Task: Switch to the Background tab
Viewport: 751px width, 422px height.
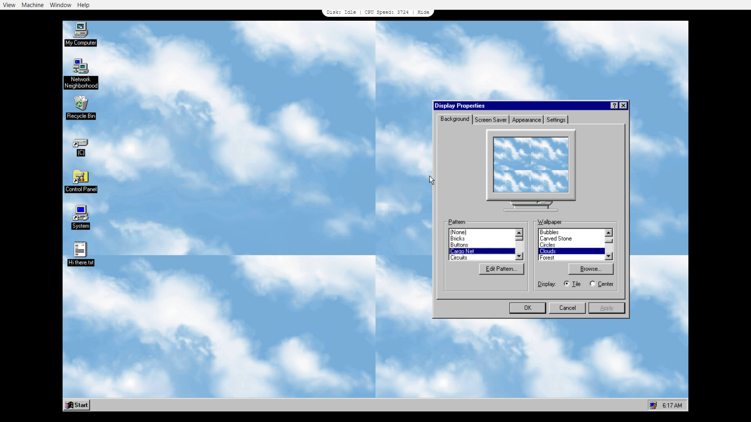Action: coord(455,119)
